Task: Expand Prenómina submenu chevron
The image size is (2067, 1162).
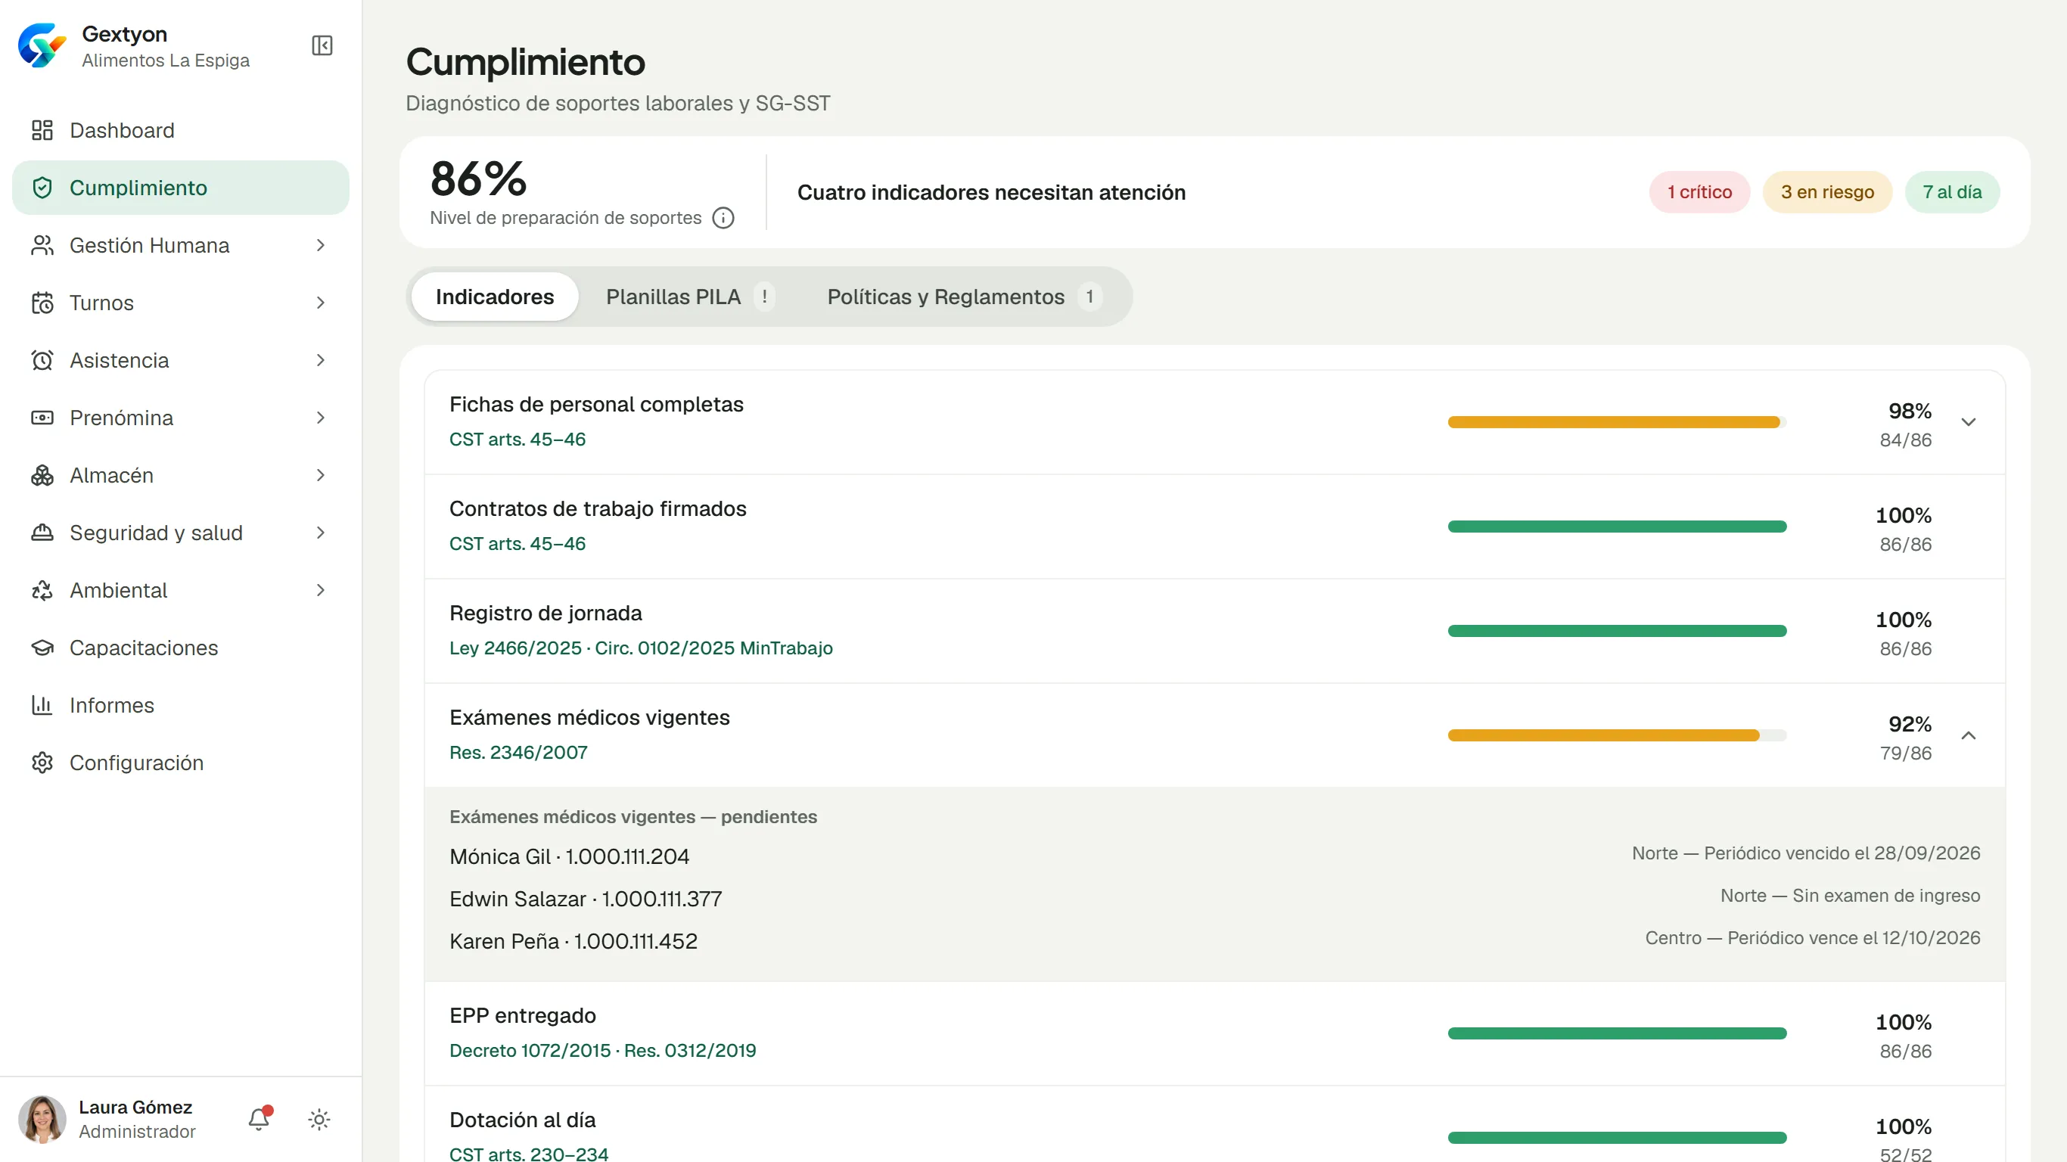Action: point(320,418)
